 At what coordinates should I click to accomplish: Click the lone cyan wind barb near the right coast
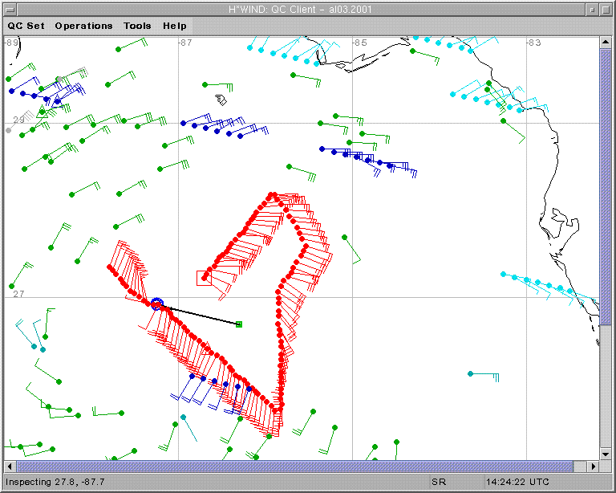(x=471, y=373)
